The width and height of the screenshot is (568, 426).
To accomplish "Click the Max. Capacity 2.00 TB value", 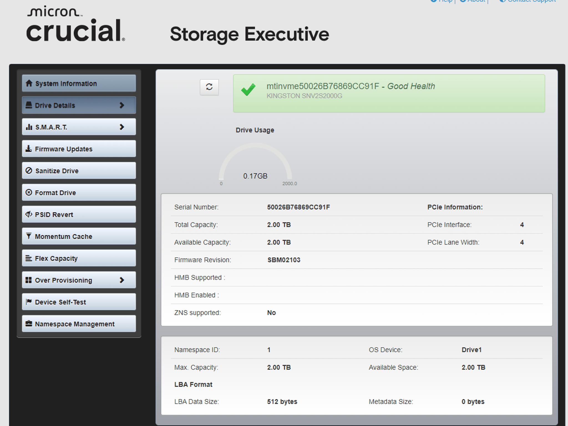I will pos(279,367).
